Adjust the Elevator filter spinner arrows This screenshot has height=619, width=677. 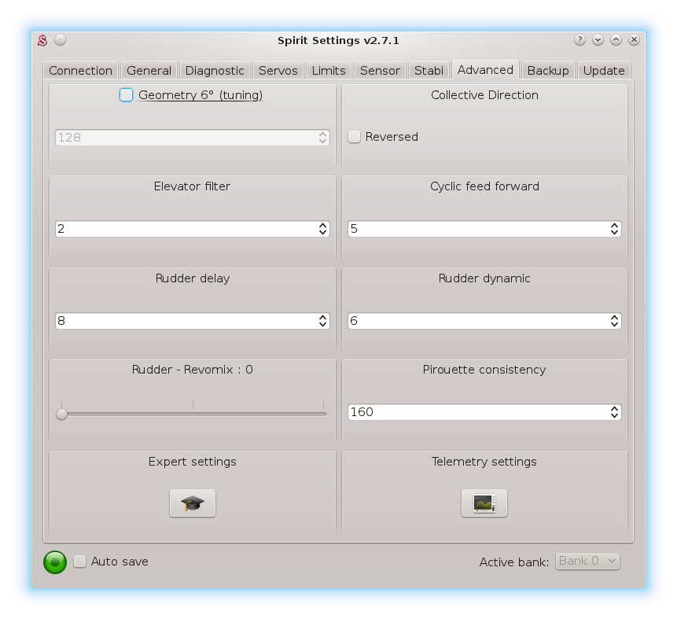pos(322,229)
